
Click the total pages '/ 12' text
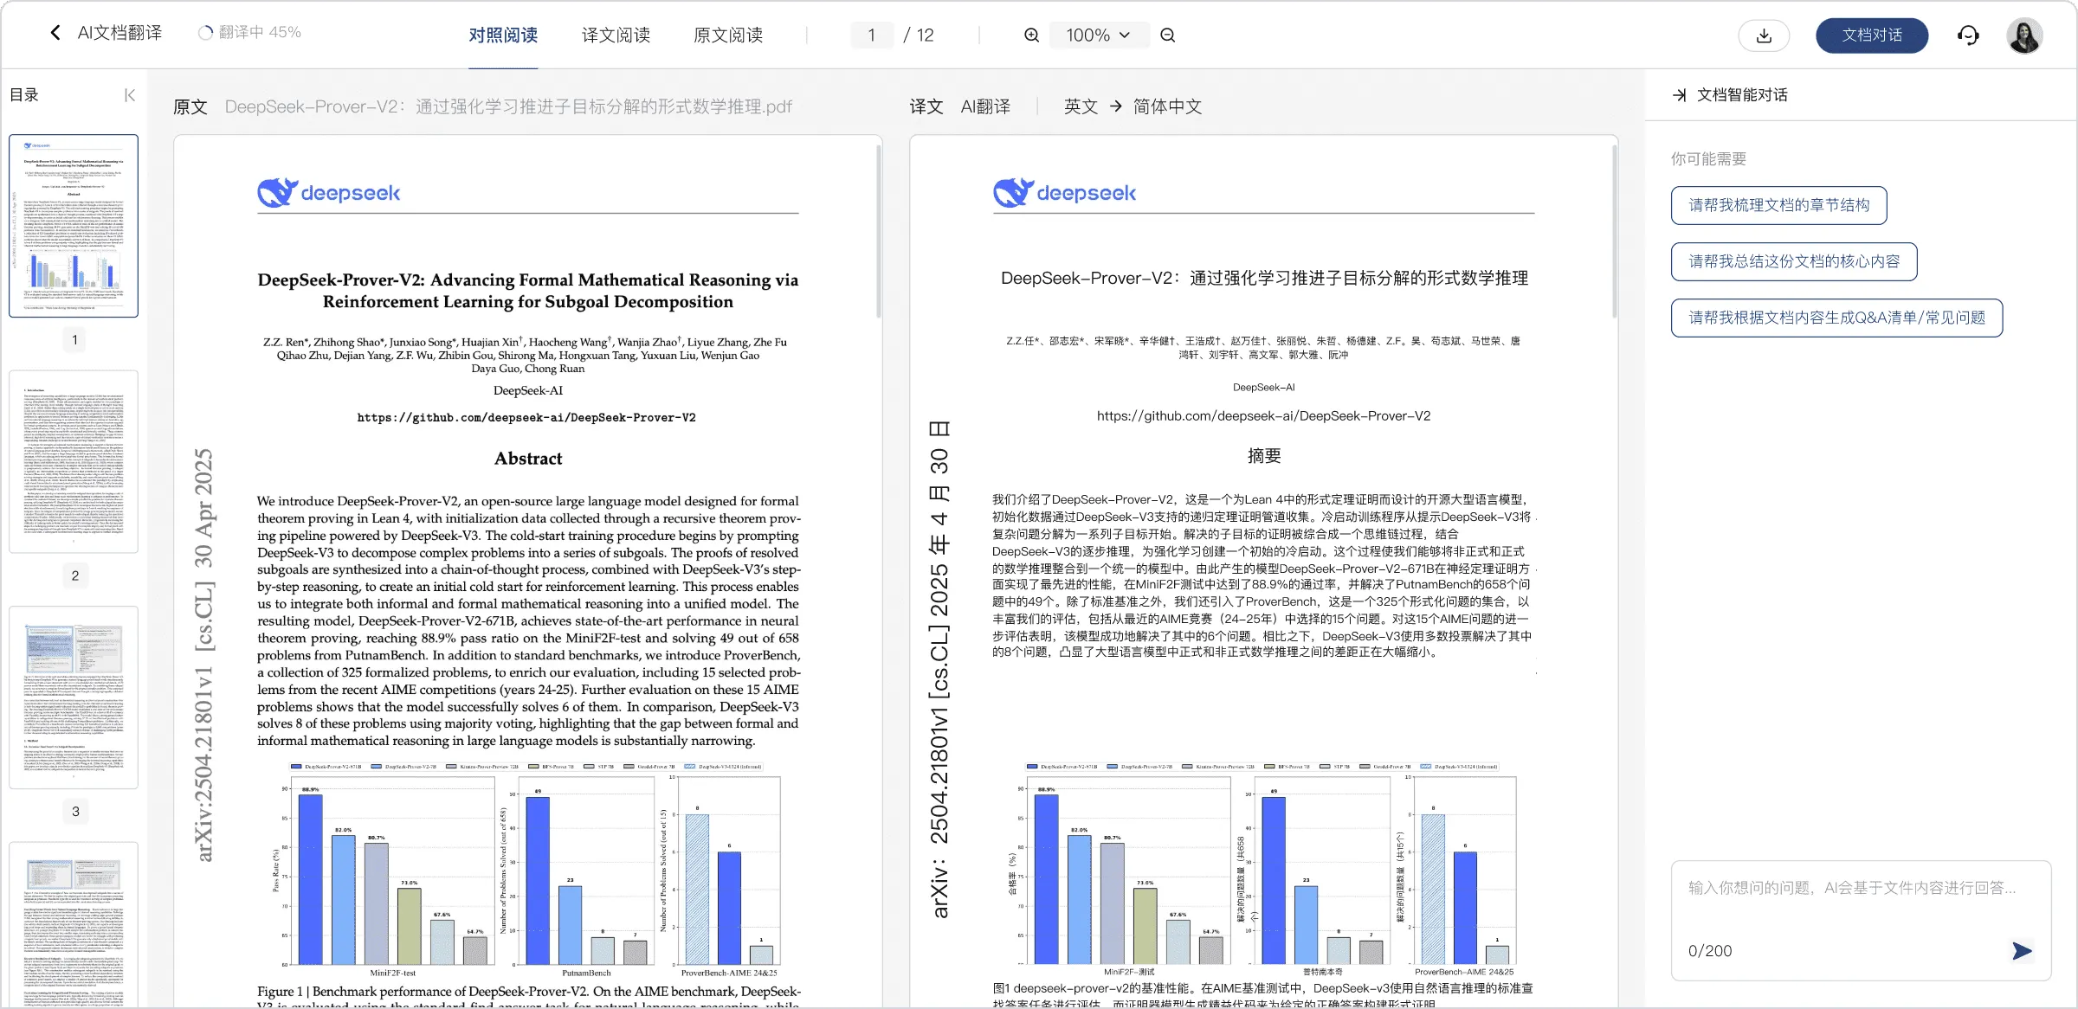919,35
